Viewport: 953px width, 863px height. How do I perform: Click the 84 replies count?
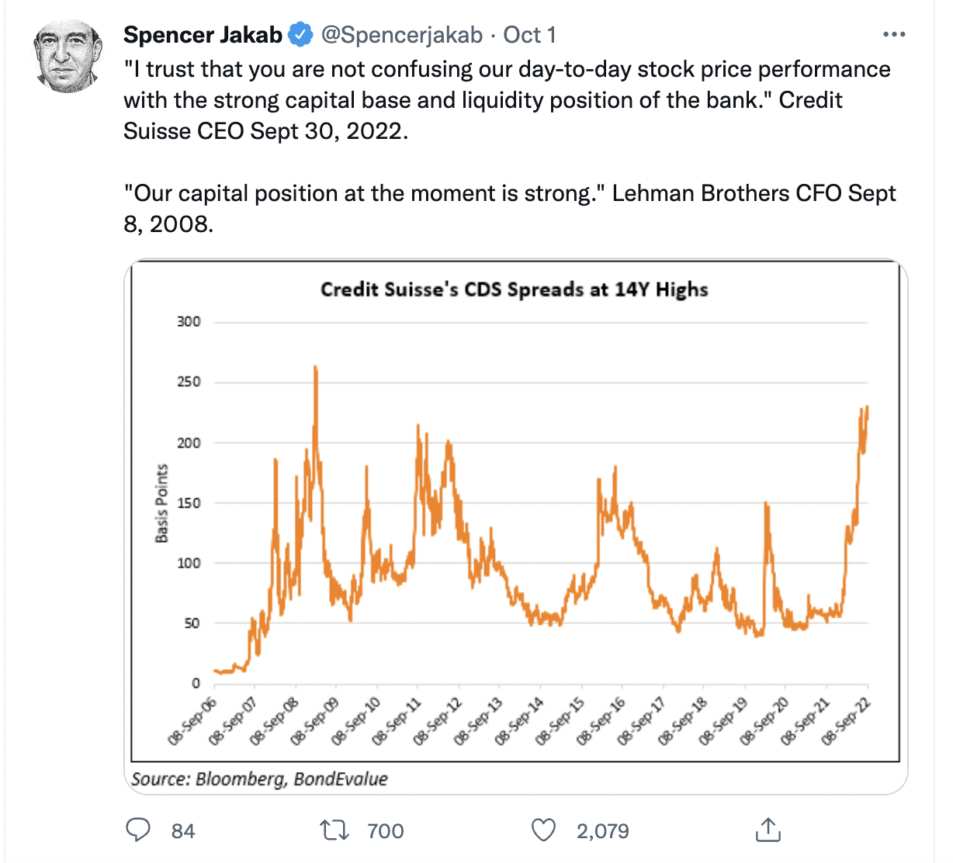tap(183, 831)
